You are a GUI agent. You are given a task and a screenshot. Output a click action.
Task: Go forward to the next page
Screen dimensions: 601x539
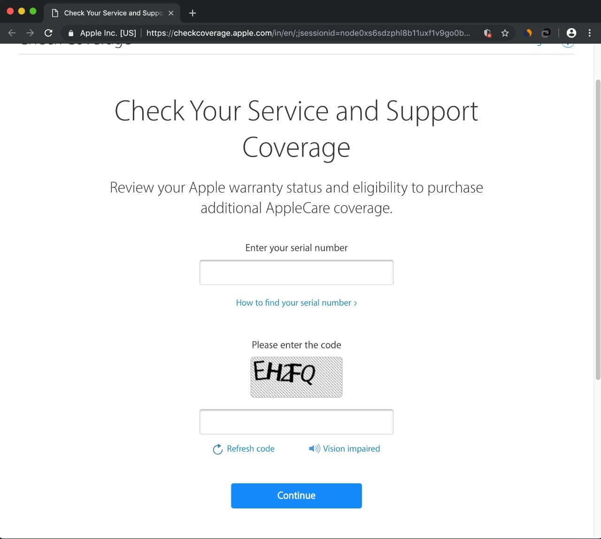point(30,33)
